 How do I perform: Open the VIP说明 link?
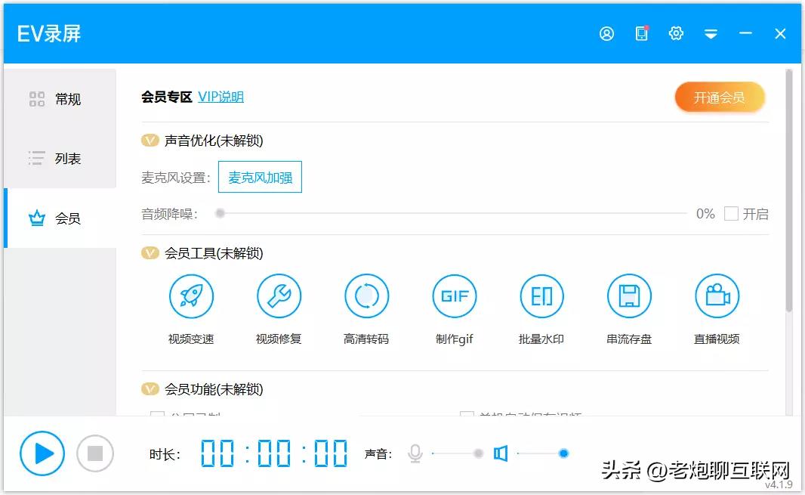click(220, 97)
